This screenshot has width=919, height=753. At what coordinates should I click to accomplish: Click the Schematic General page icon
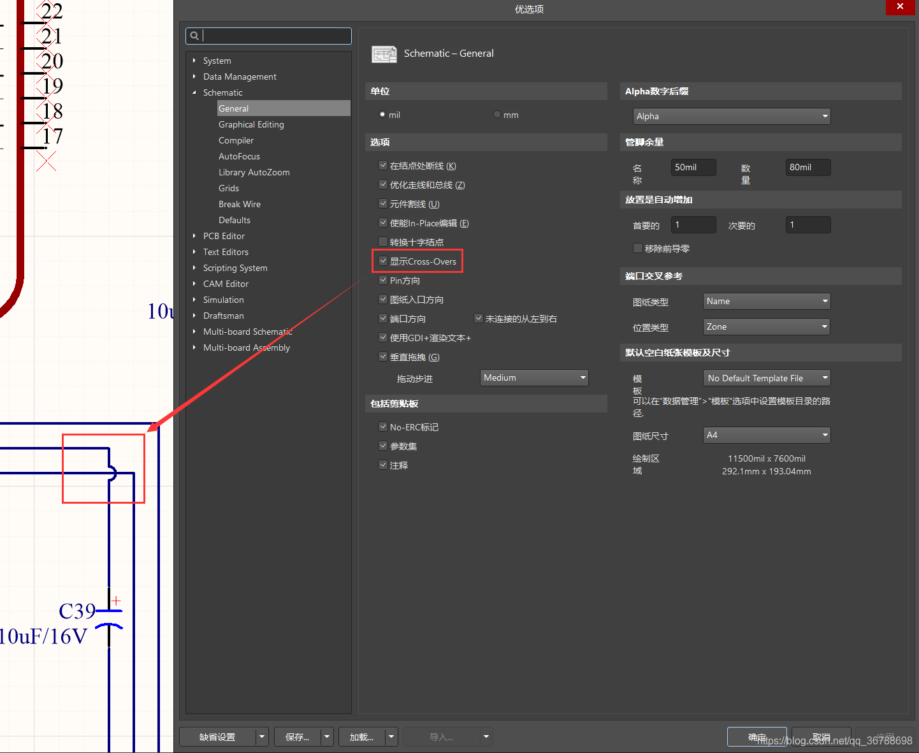tap(384, 54)
